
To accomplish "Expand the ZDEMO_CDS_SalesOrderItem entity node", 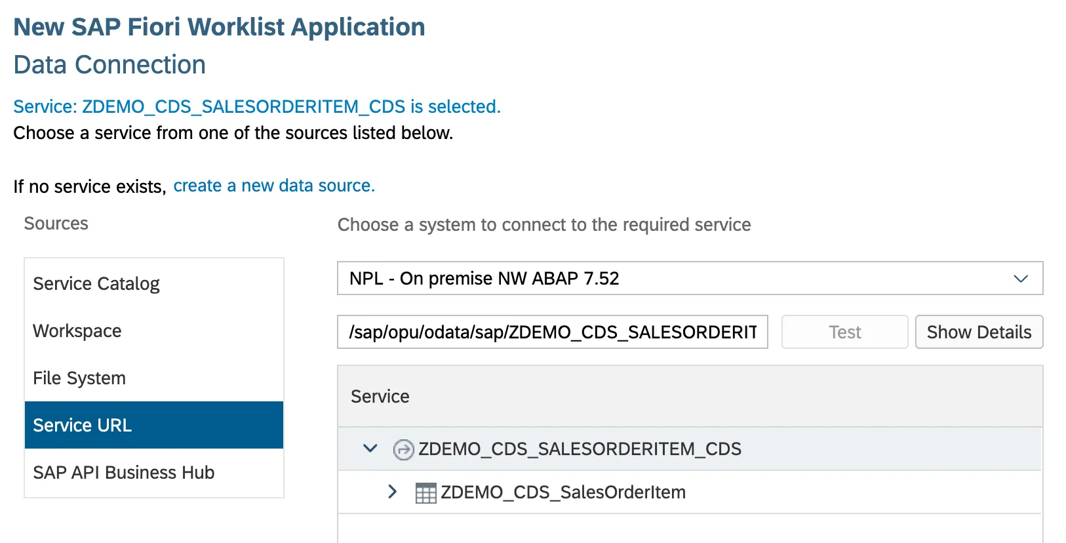I will (x=392, y=492).
